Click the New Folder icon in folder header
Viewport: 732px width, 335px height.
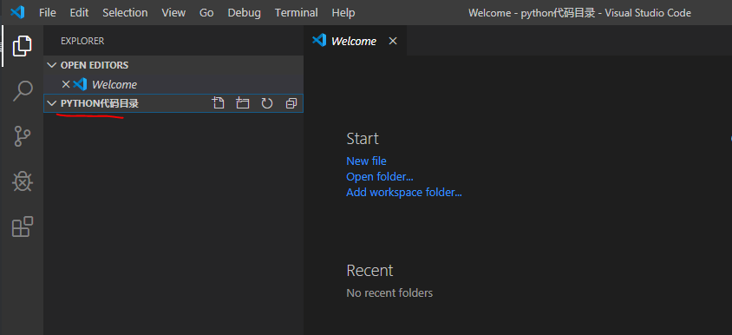point(242,103)
